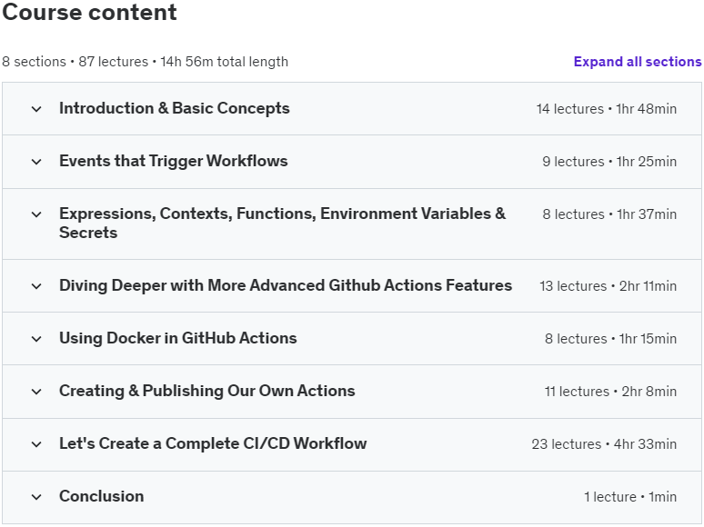704x527 pixels.
Task: Expand all sections link
Action: click(x=637, y=62)
